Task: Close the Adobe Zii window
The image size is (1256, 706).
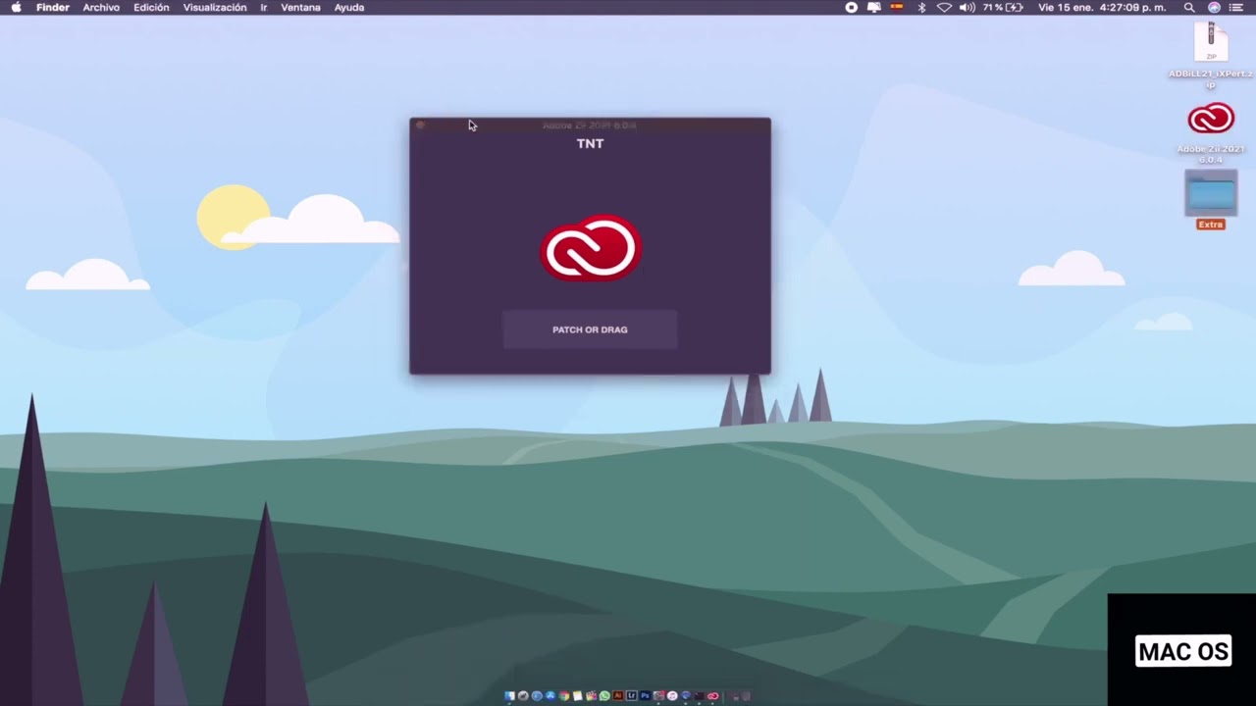Action: (420, 126)
